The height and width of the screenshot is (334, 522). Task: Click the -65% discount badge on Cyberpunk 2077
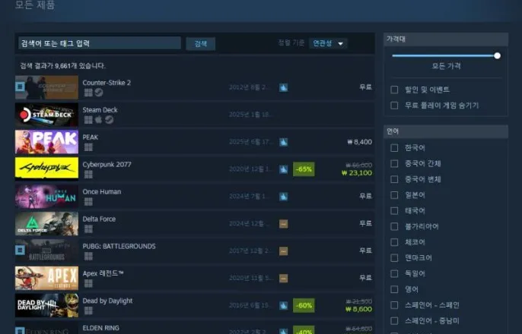[x=304, y=169]
